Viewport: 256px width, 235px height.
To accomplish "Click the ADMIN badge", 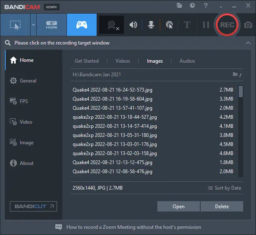I will 52,7.
